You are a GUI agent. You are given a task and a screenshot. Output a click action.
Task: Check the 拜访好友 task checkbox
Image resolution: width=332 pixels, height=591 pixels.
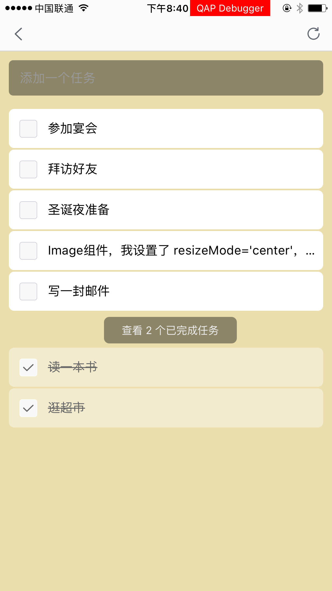[x=28, y=169]
